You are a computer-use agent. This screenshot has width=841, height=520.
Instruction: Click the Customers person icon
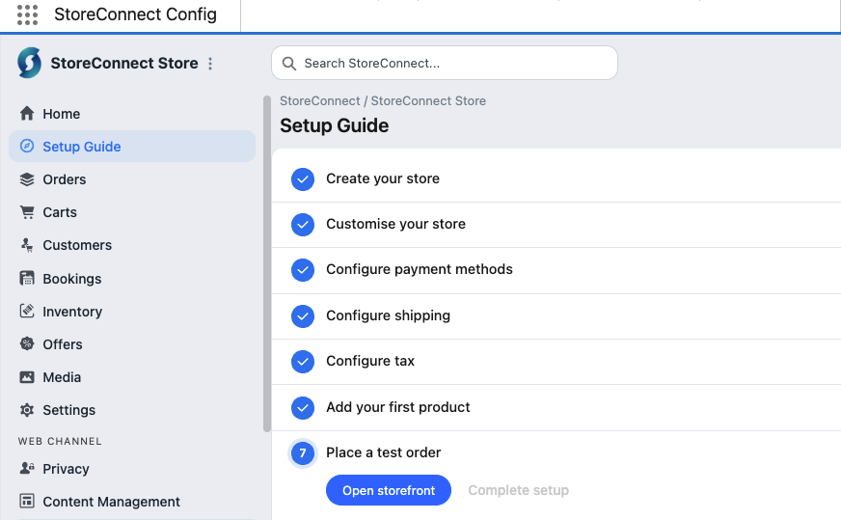[27, 245]
